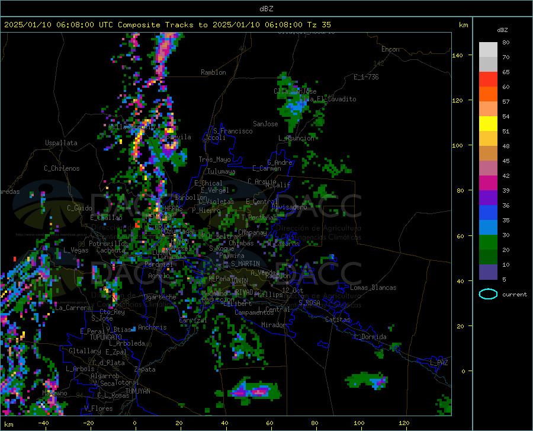533x431 pixels.
Task: Click the 'Lomas_Blancas' map label
Action: click(x=373, y=288)
